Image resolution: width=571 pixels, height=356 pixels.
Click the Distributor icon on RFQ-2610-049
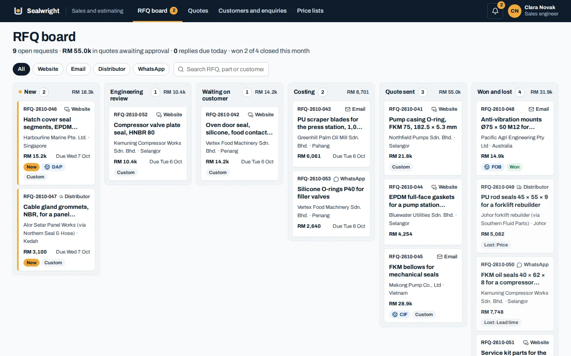pos(519,187)
